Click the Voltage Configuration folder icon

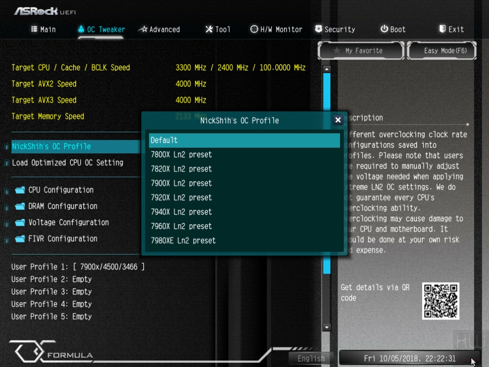[x=20, y=222]
